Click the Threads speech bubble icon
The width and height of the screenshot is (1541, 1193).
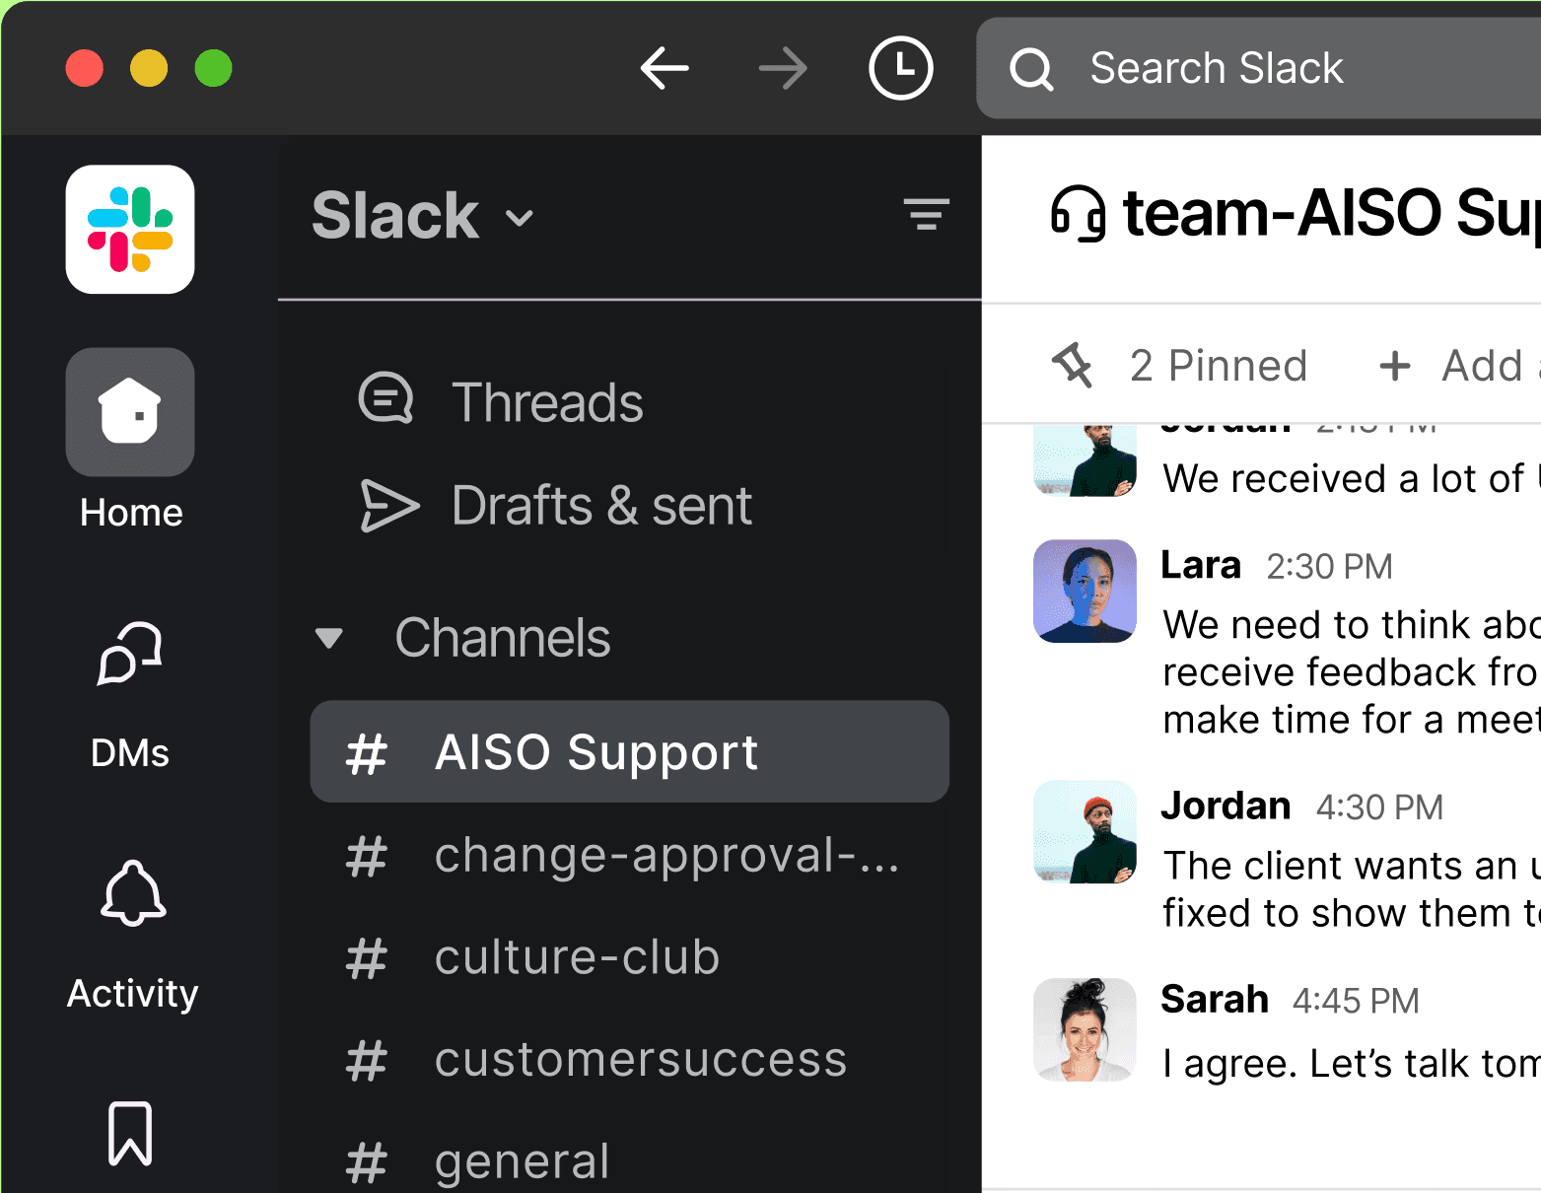pyautogui.click(x=385, y=398)
